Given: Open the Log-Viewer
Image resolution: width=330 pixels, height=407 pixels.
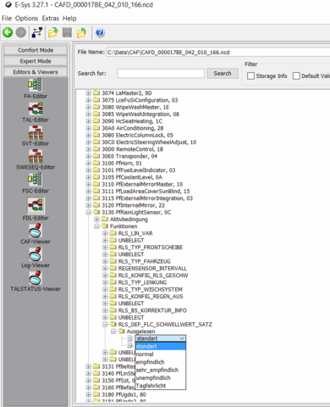Looking at the screenshot, I should pyautogui.click(x=36, y=258).
